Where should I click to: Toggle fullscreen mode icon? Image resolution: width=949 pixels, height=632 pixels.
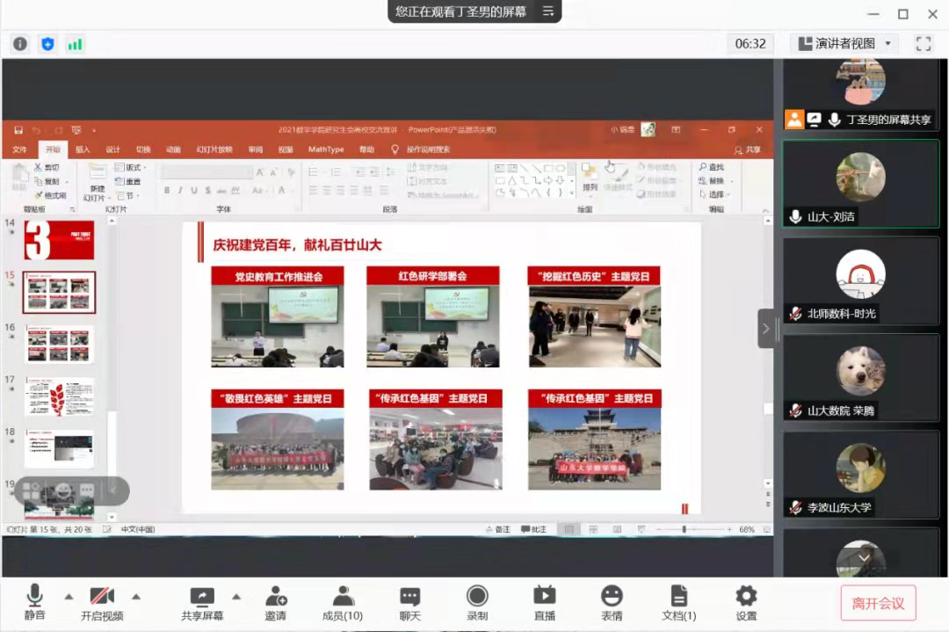click(x=924, y=43)
